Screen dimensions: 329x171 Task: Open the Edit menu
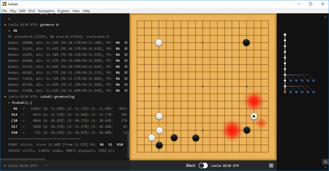[x=22, y=11]
